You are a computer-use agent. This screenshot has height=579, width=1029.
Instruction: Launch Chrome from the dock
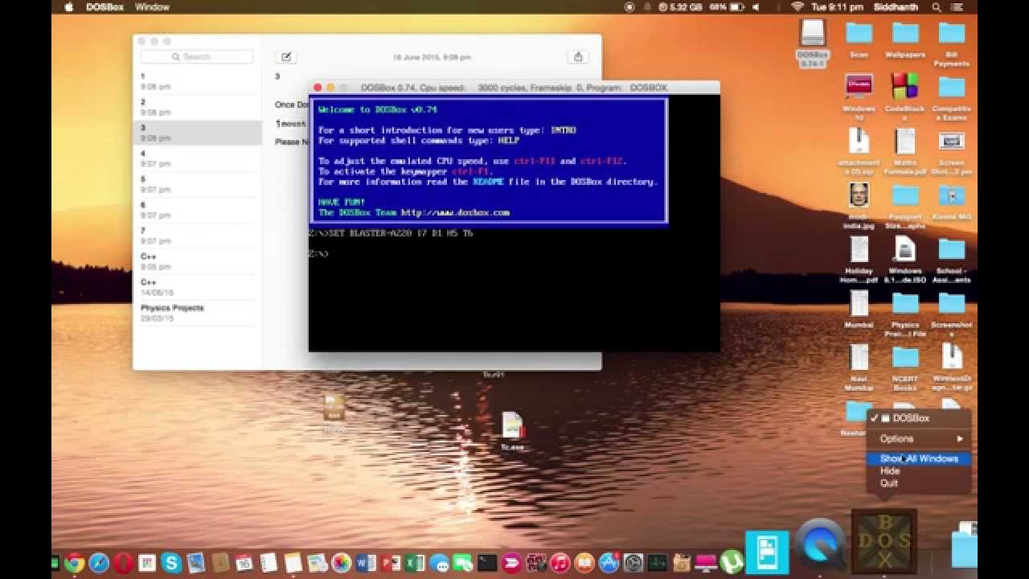pos(75,563)
